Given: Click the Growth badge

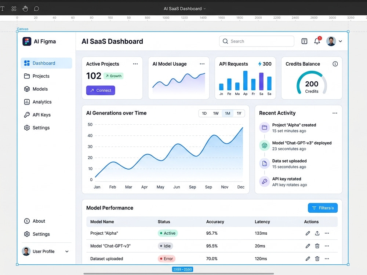Looking at the screenshot, I should point(113,76).
